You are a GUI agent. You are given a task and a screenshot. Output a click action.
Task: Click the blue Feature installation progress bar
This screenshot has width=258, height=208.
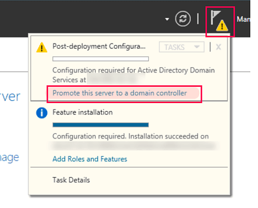(100, 125)
